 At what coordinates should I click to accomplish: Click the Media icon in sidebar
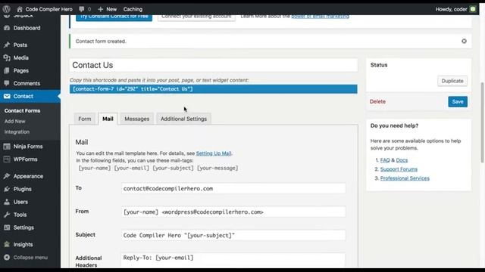tap(7, 57)
